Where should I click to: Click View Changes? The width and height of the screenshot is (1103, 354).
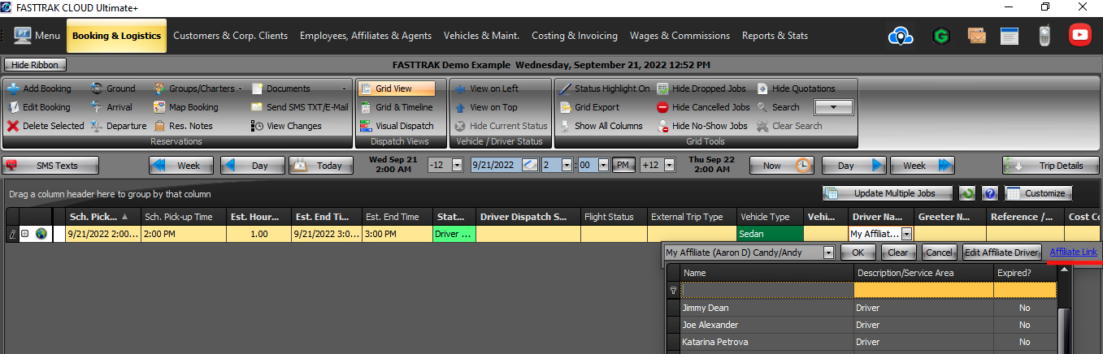(x=286, y=126)
